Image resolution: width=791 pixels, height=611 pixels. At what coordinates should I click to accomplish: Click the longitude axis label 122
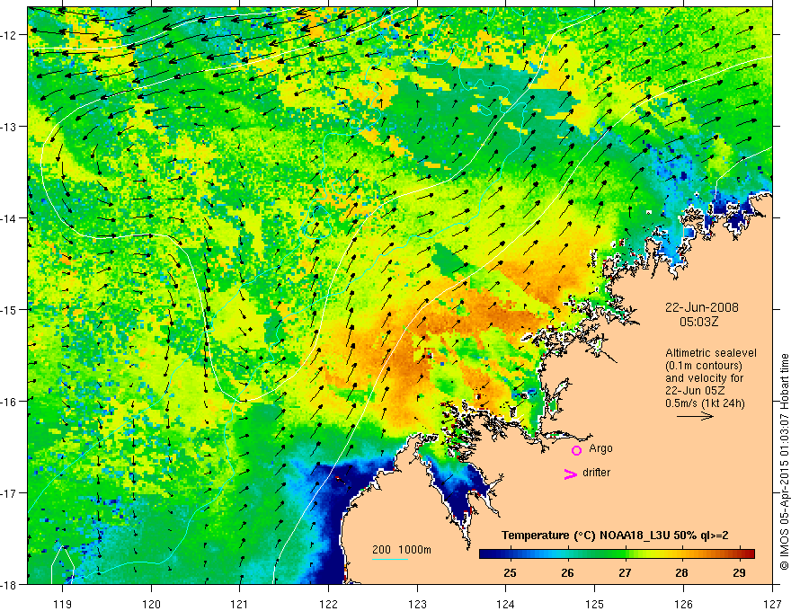click(328, 604)
